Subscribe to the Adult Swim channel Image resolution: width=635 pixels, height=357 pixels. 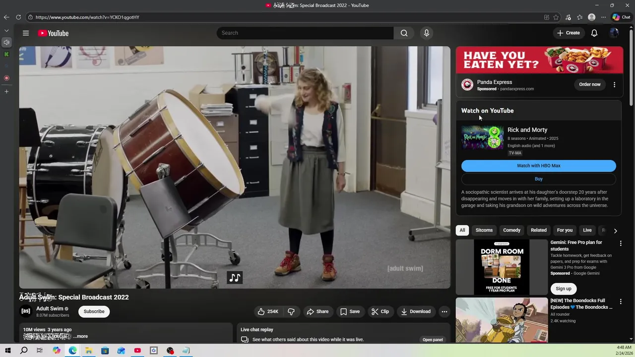pos(94,311)
